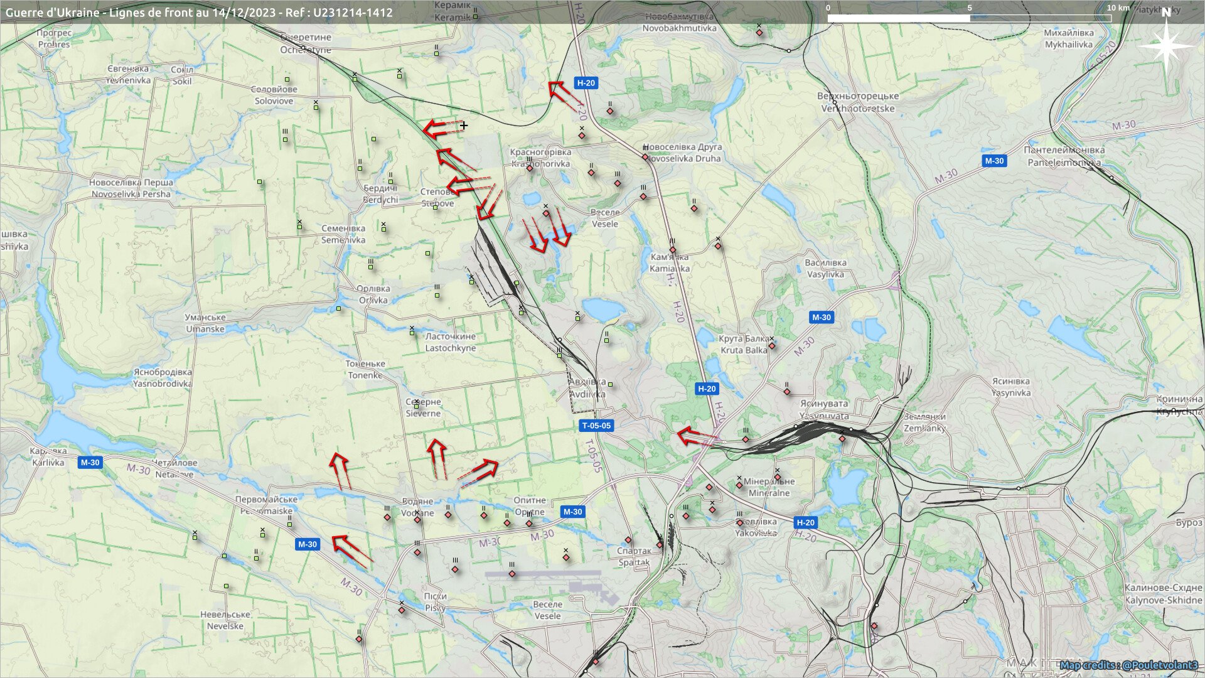Select the Semenivka label

(x=343, y=234)
